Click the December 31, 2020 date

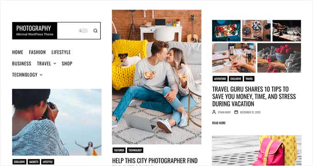tap(250, 113)
